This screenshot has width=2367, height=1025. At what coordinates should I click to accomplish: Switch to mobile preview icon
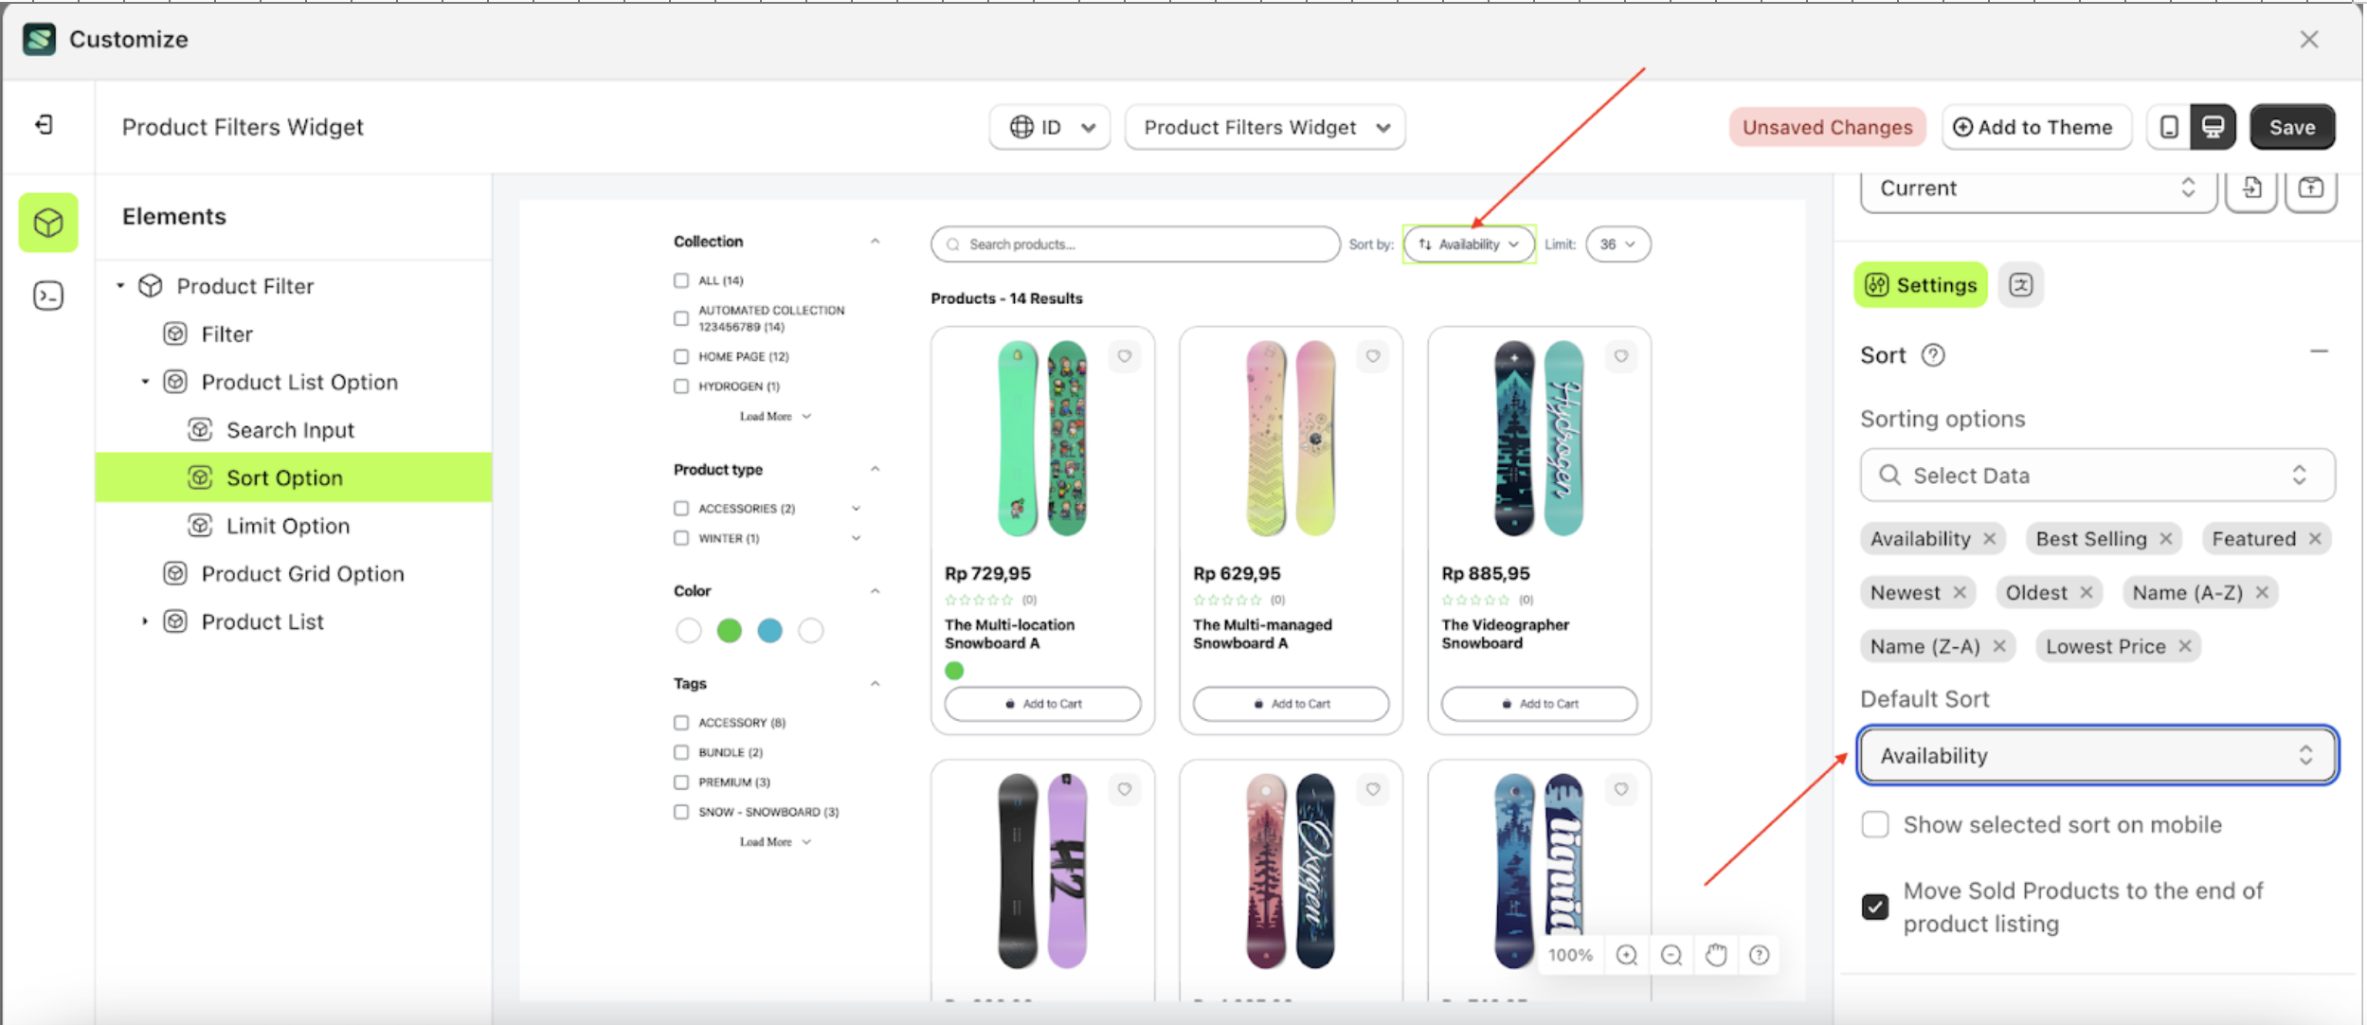coord(2169,127)
